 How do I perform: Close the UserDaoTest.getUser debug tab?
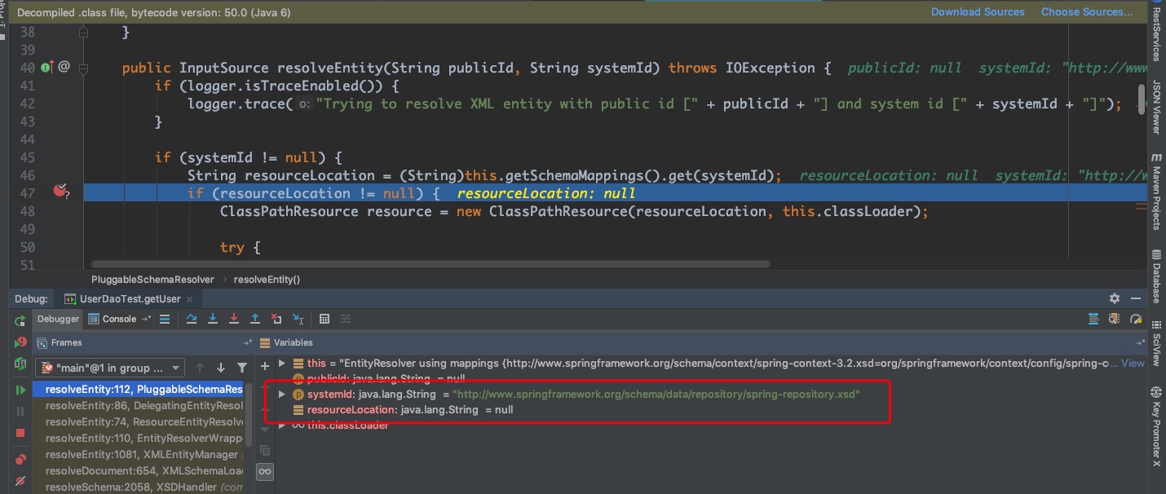coord(190,299)
